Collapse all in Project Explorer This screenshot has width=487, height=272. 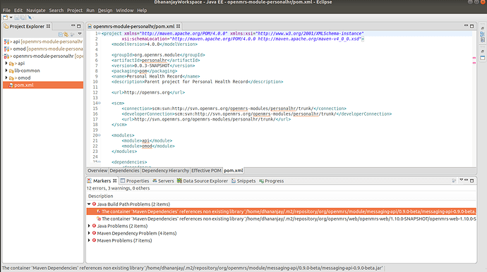[x=60, y=35]
